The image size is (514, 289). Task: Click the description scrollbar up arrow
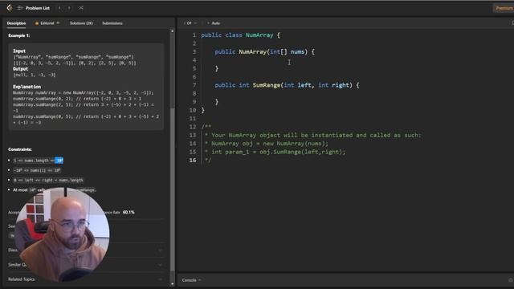(x=173, y=31)
